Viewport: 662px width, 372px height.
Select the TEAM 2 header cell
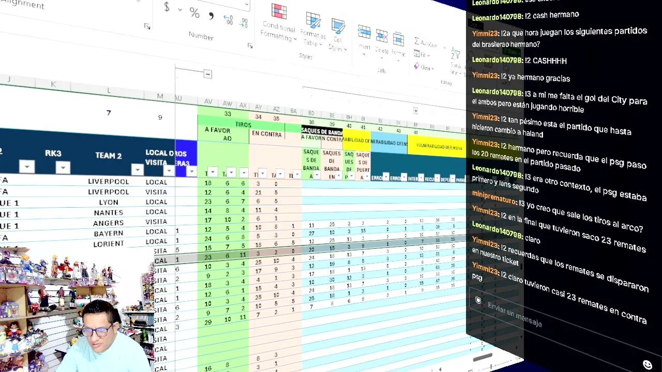pyautogui.click(x=108, y=155)
